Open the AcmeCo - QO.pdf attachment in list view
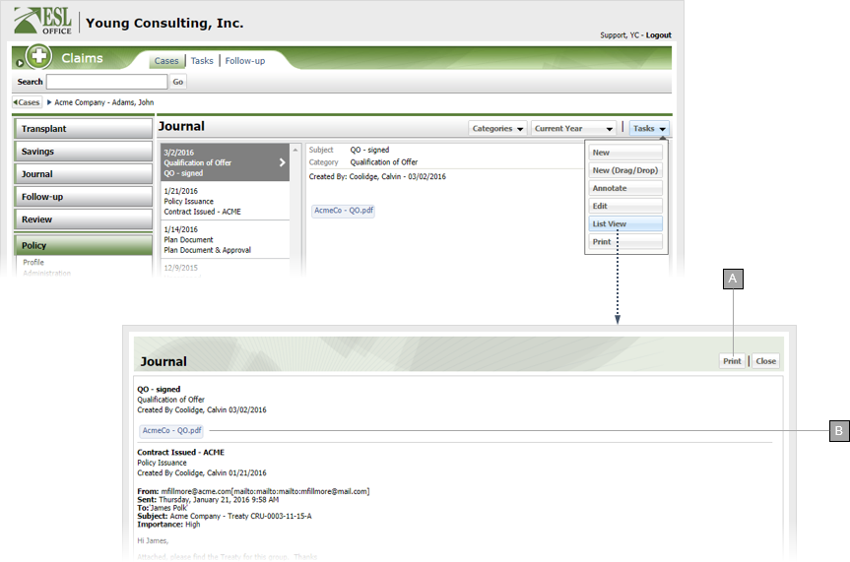Viewport: 850px width, 562px height. (x=172, y=431)
